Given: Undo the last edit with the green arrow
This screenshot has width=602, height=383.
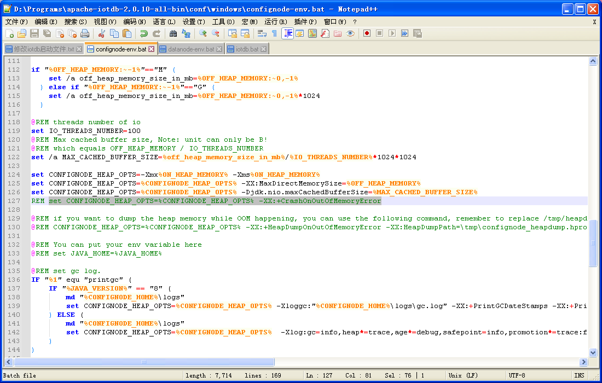Looking at the screenshot, I should pos(143,34).
